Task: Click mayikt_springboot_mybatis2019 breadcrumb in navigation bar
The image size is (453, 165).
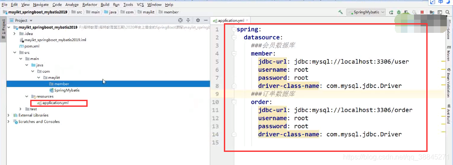Action: 35,12
